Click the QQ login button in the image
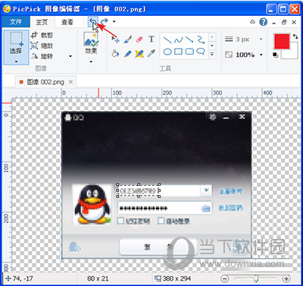 tap(158, 247)
